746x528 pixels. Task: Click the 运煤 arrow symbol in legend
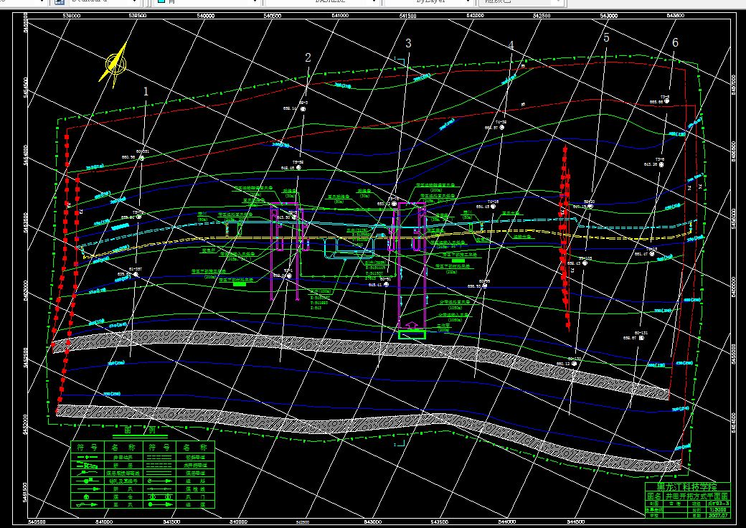click(x=161, y=505)
